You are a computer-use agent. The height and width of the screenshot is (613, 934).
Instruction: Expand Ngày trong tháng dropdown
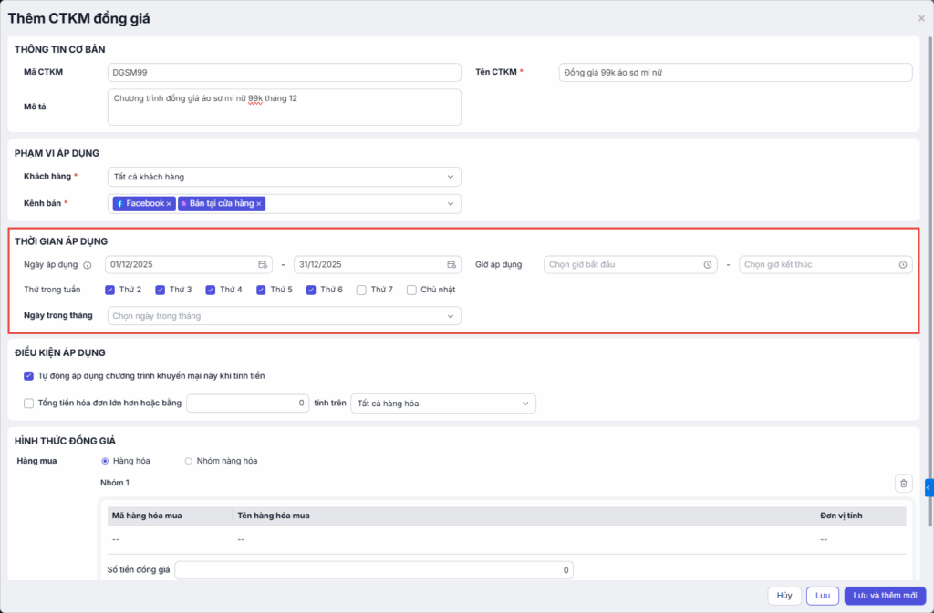284,316
